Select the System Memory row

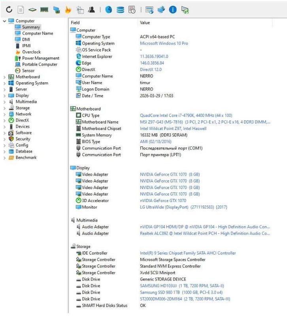coord(170,135)
